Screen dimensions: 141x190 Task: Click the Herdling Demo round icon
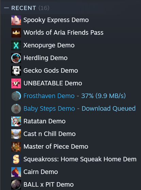click(x=16, y=58)
